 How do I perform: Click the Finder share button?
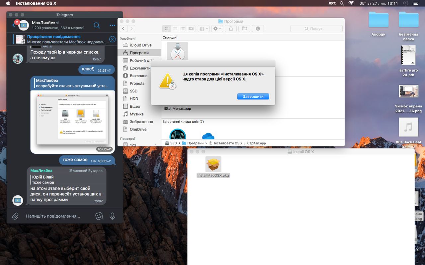231,28
